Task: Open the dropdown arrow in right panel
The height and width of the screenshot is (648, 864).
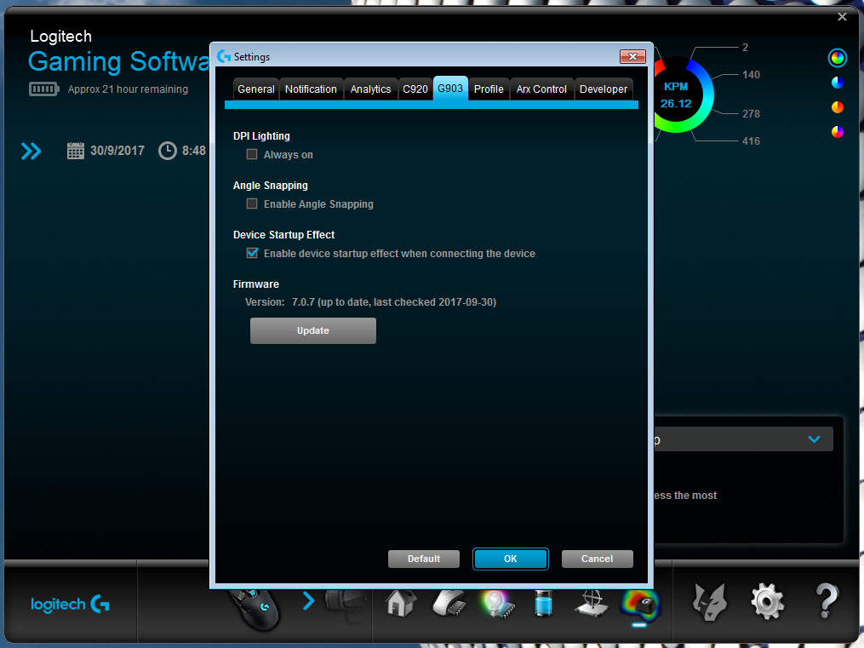Action: point(814,439)
